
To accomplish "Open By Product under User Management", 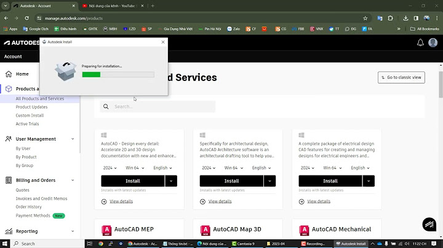I will coord(26,157).
